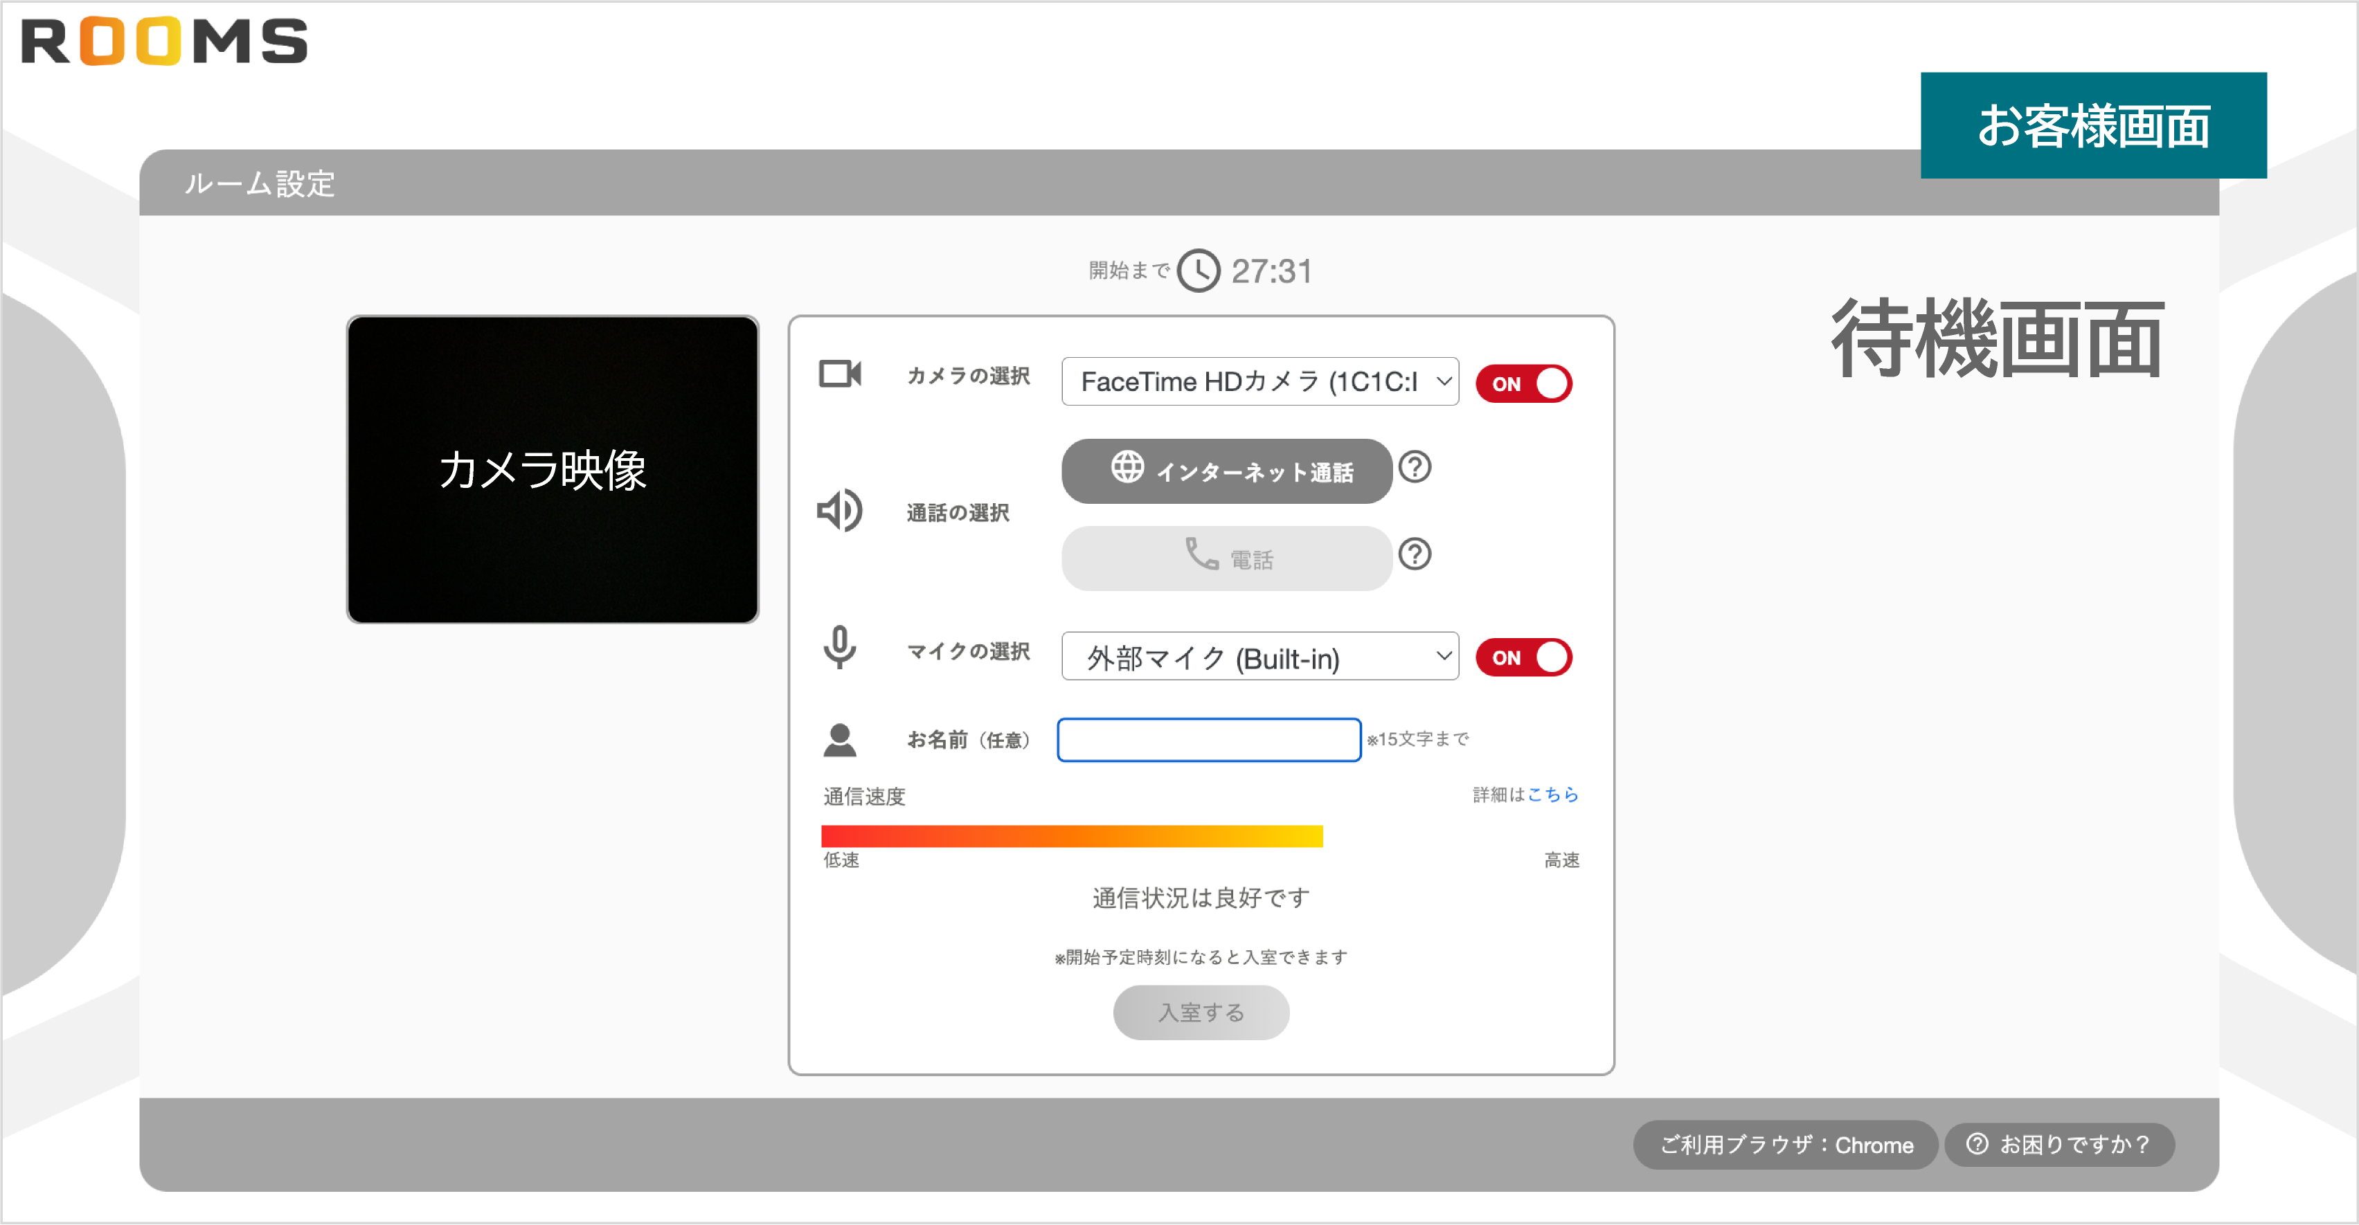This screenshot has width=2359, height=1225.
Task: Open help for 電話 option
Action: pyautogui.click(x=1414, y=554)
